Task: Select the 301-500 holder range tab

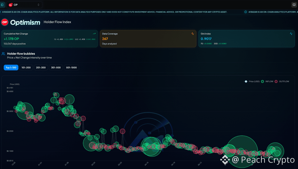Action: (x=56, y=67)
